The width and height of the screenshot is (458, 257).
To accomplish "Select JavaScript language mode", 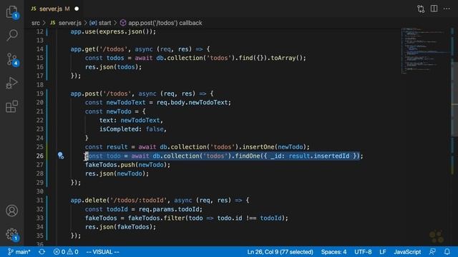I will 407,252.
